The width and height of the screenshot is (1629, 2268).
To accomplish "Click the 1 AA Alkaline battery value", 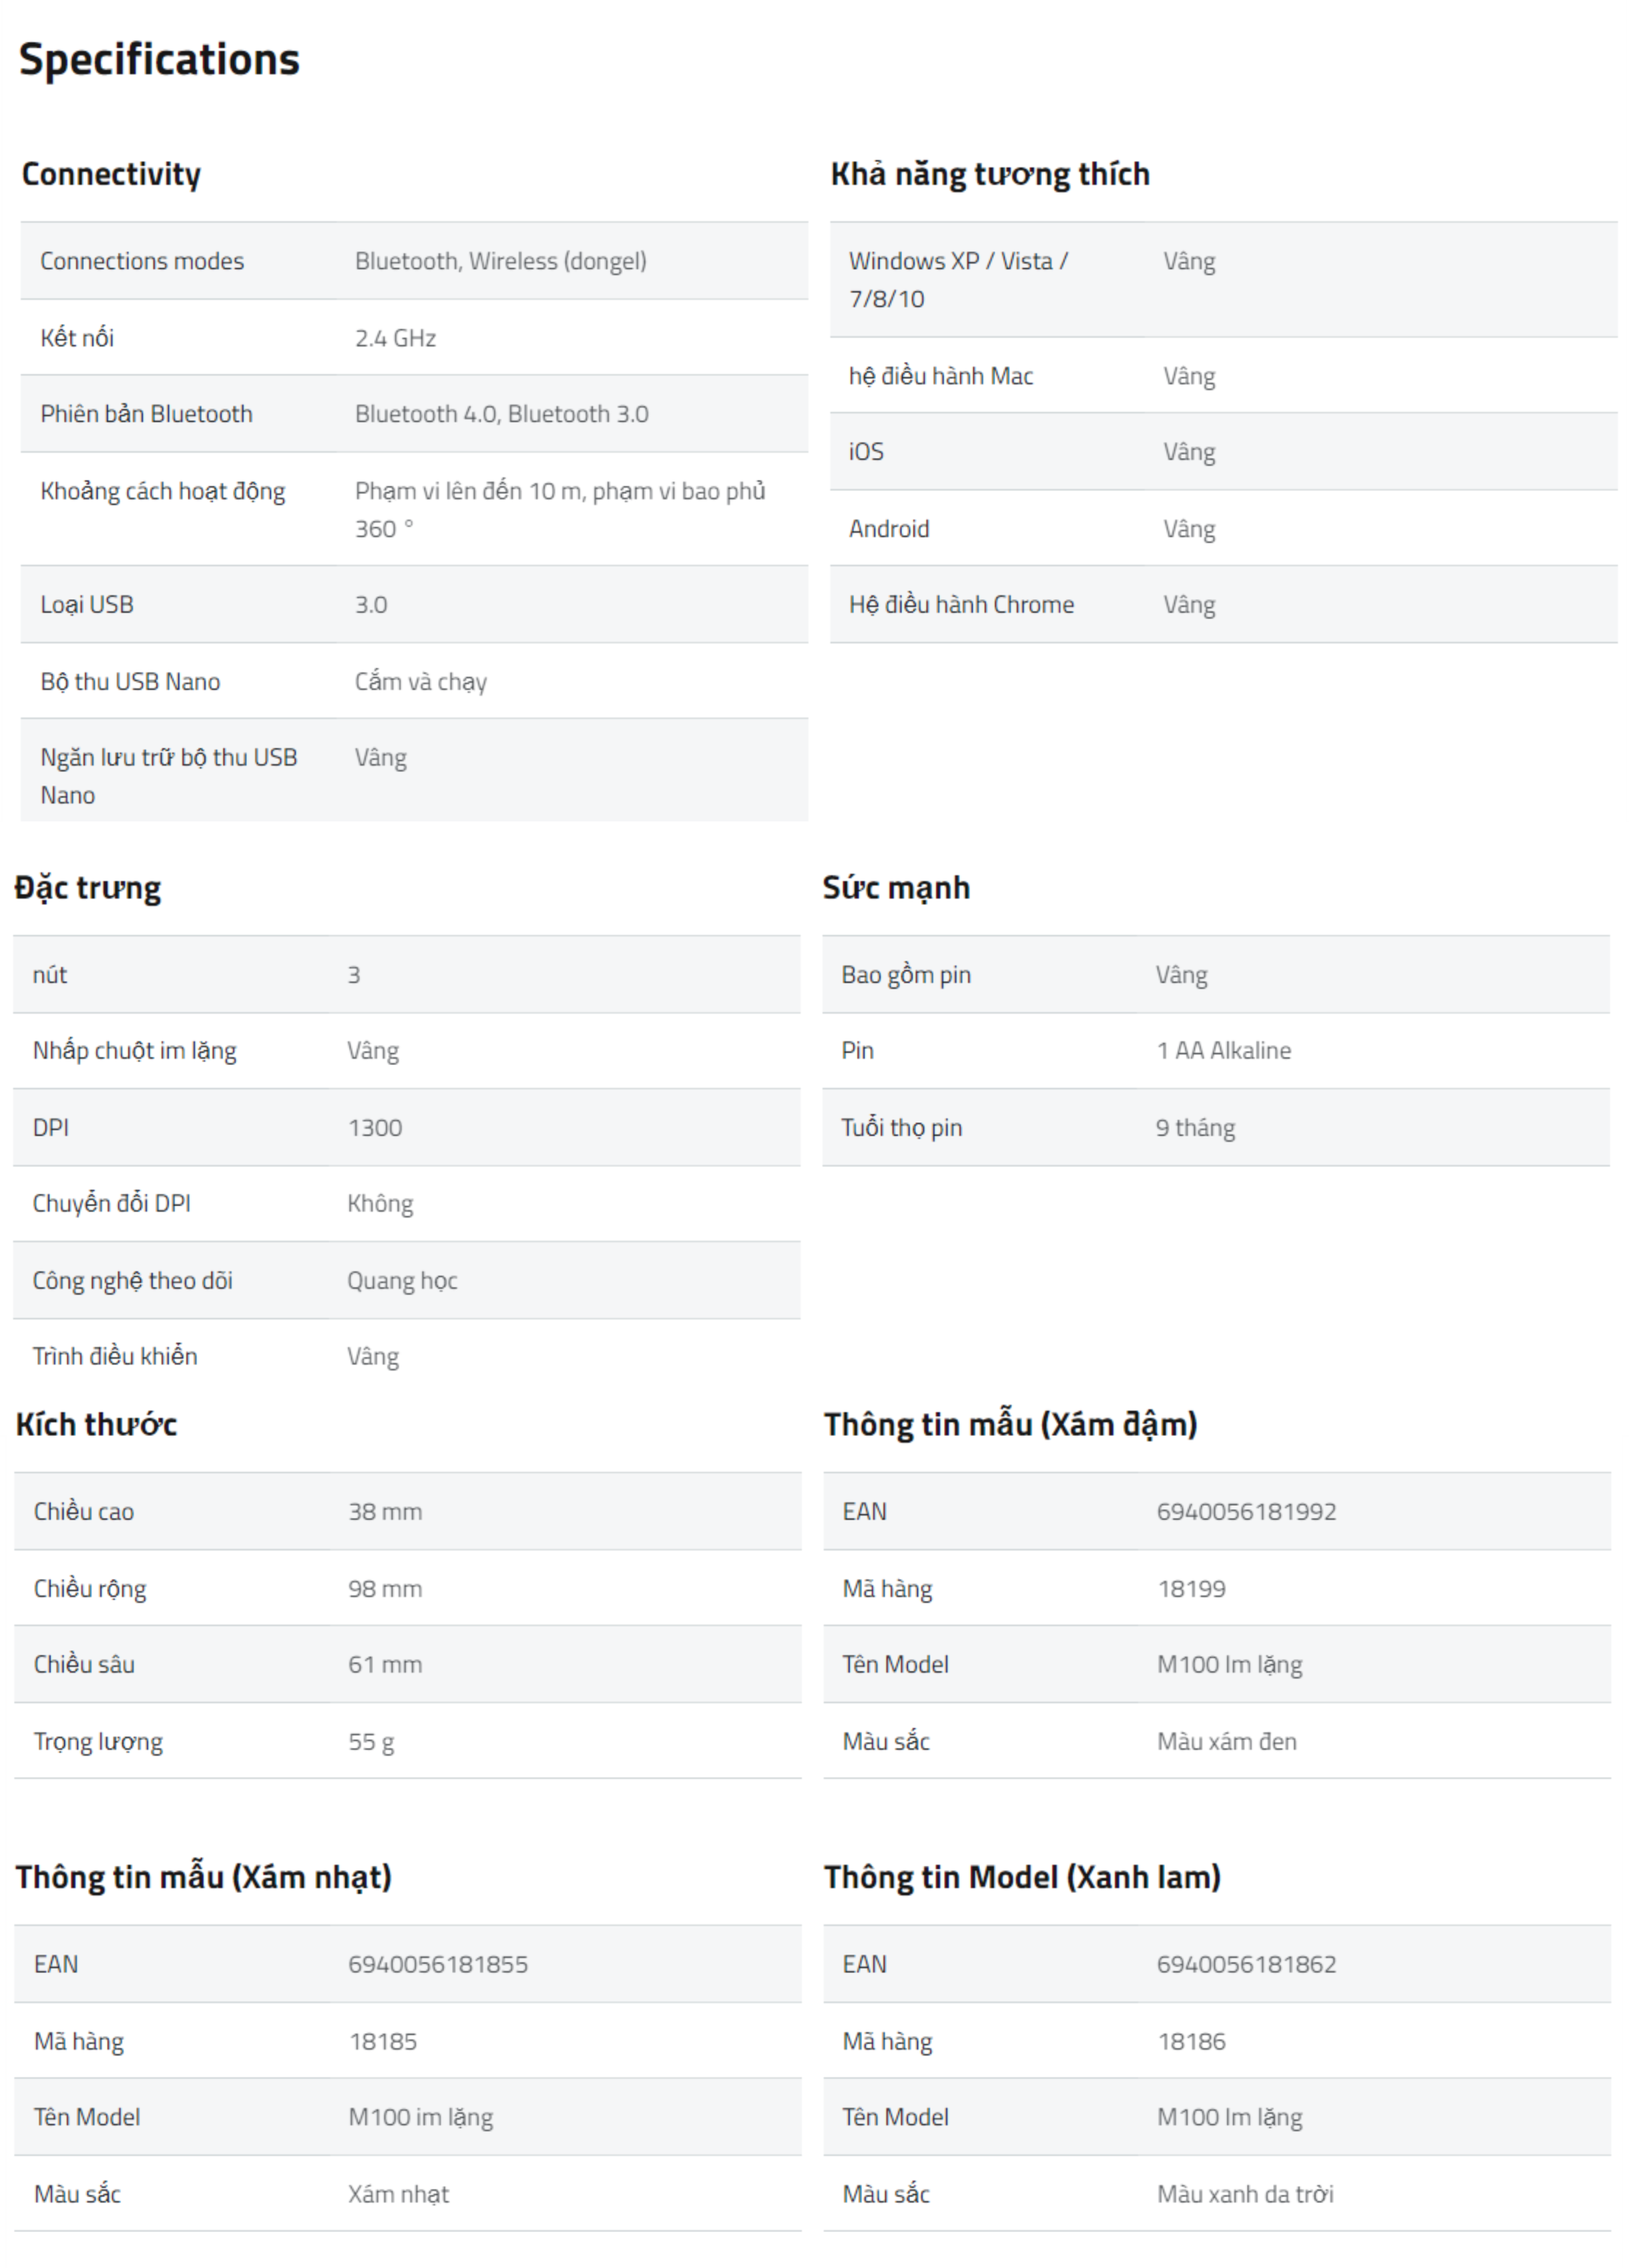I will click(x=1223, y=1050).
